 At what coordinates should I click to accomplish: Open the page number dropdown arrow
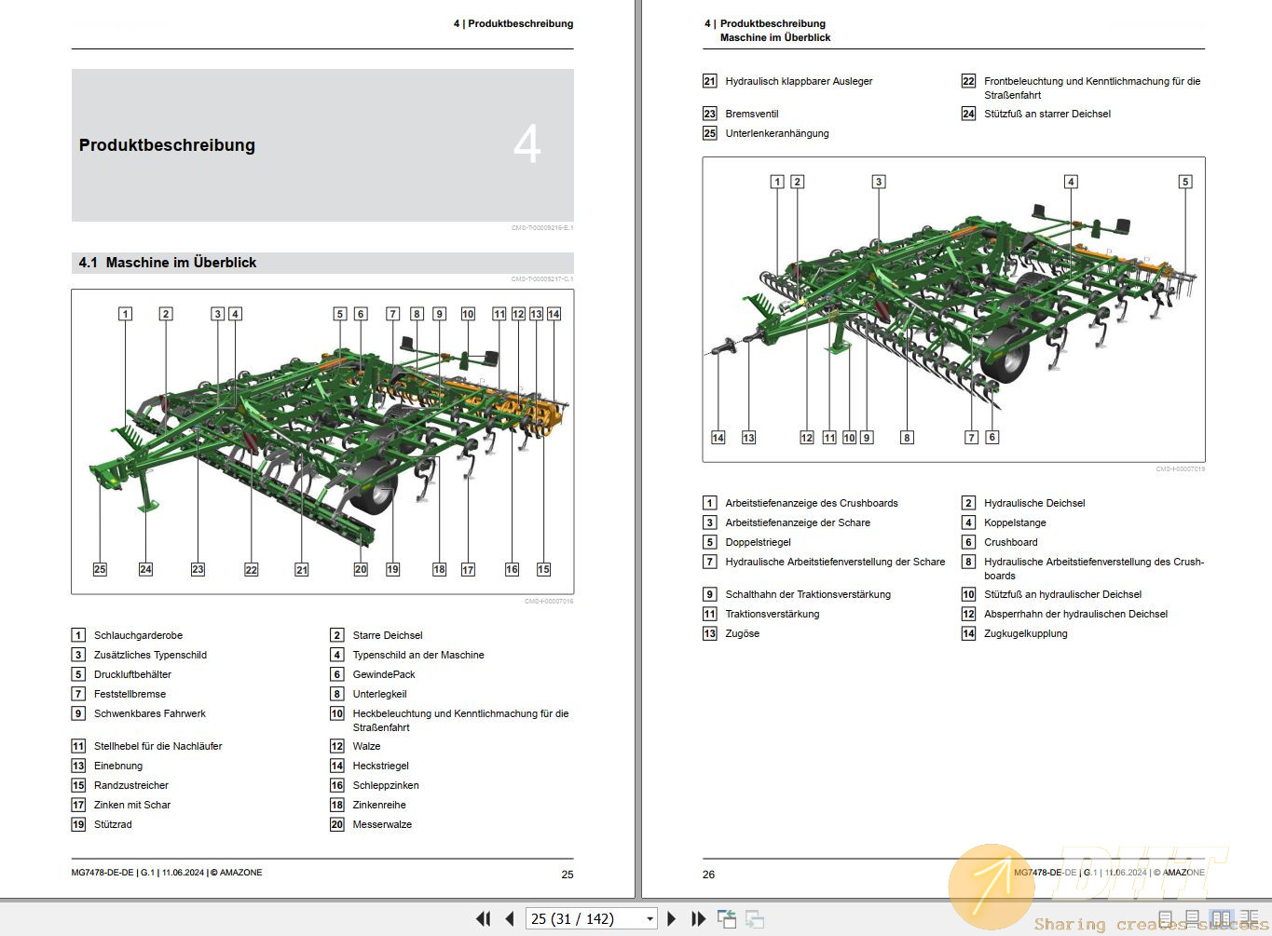pos(650,919)
